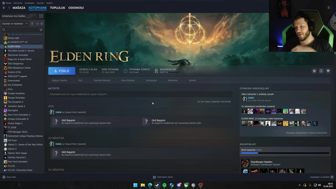Click En Son Çıkan Haberleri Görüntüle
Viewport: 336px width, 189px height.
pos(214,102)
